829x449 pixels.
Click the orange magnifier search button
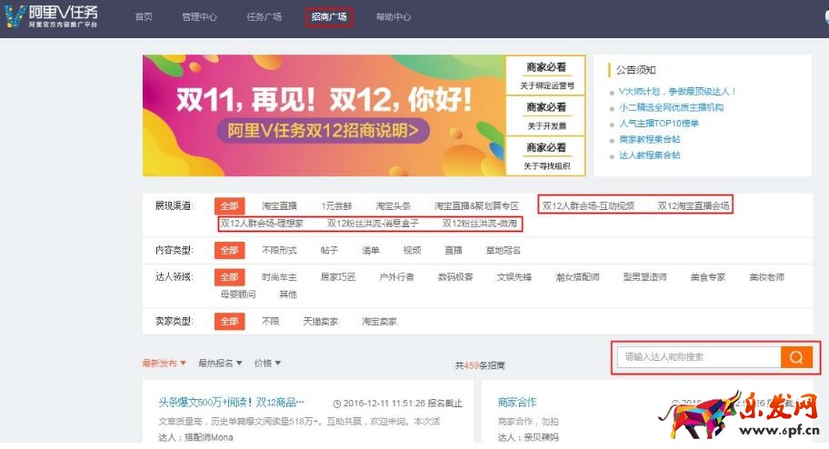pos(795,357)
